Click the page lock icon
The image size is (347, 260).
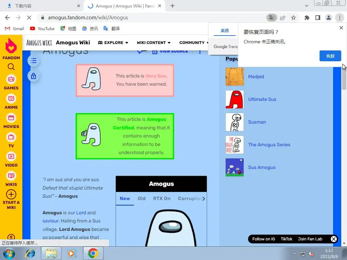click(34, 76)
